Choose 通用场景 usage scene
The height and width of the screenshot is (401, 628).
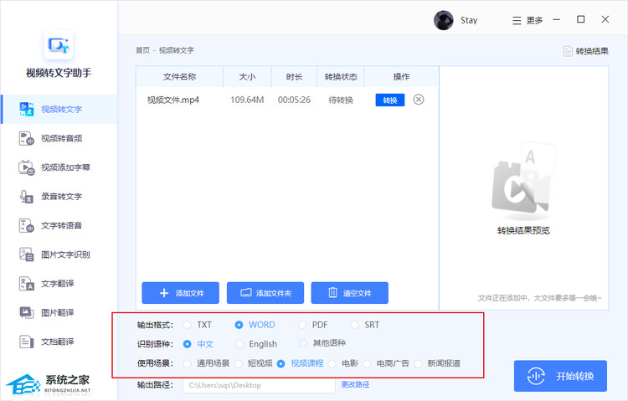tap(187, 363)
